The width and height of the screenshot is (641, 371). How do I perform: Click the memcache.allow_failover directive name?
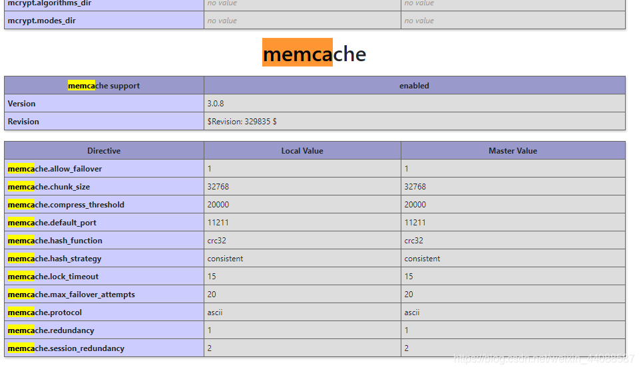55,169
